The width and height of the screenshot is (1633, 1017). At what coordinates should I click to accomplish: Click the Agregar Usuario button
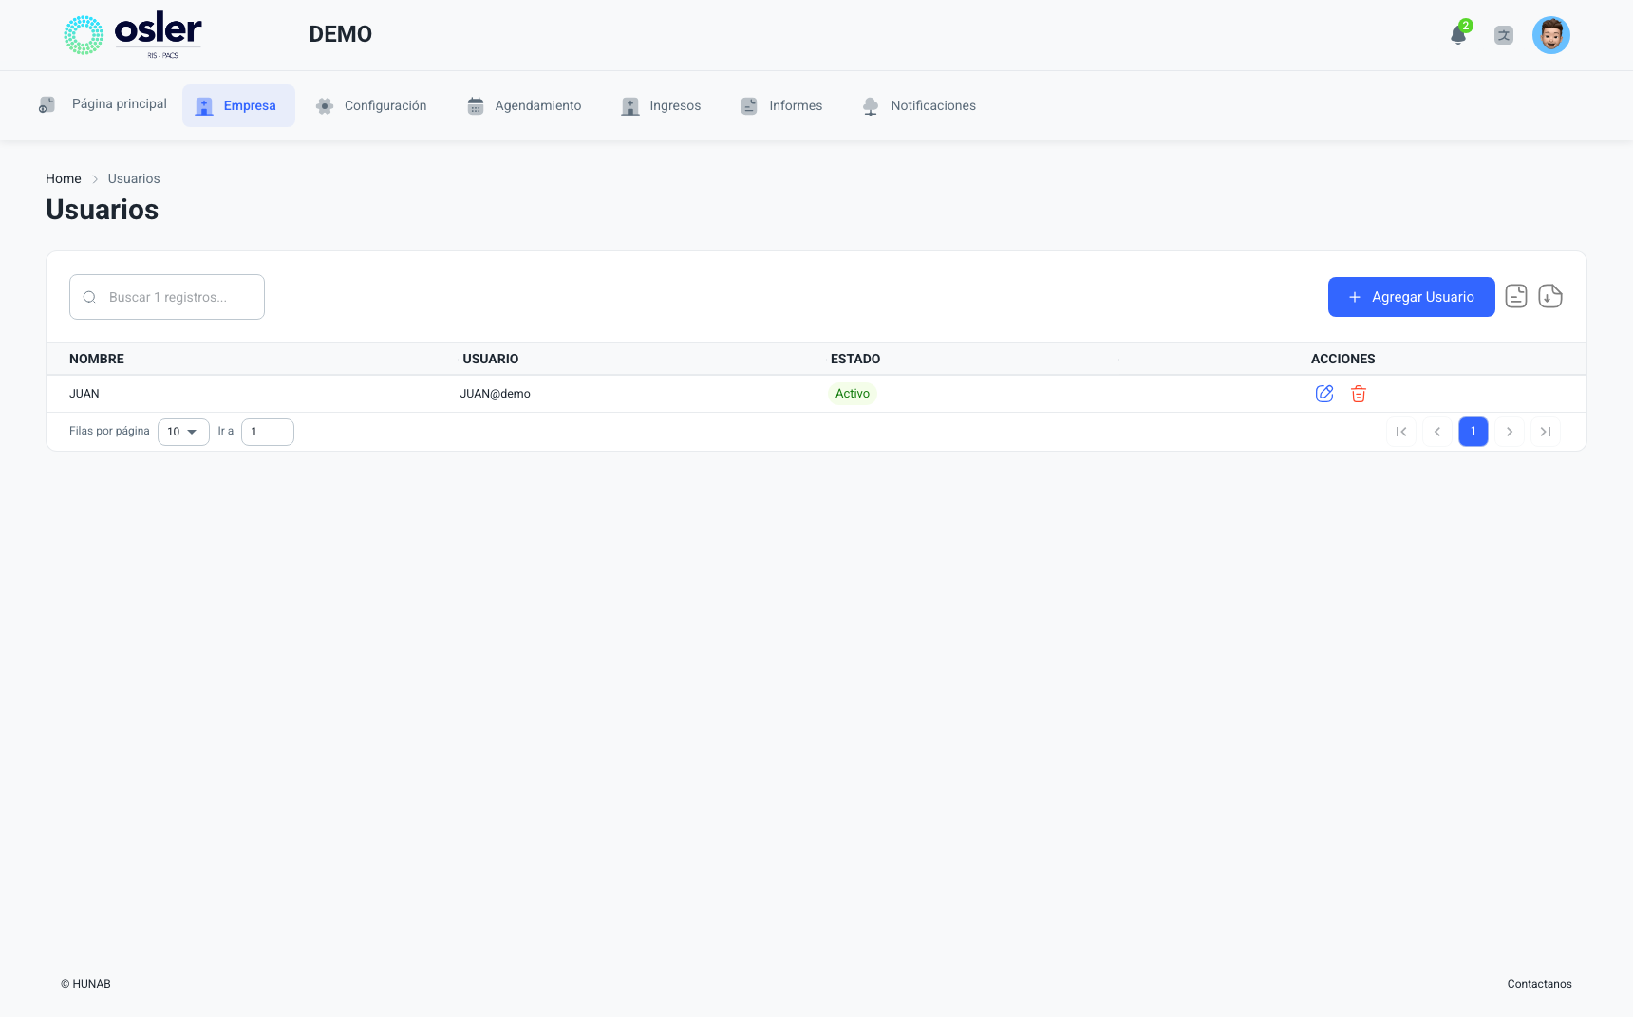(x=1412, y=297)
